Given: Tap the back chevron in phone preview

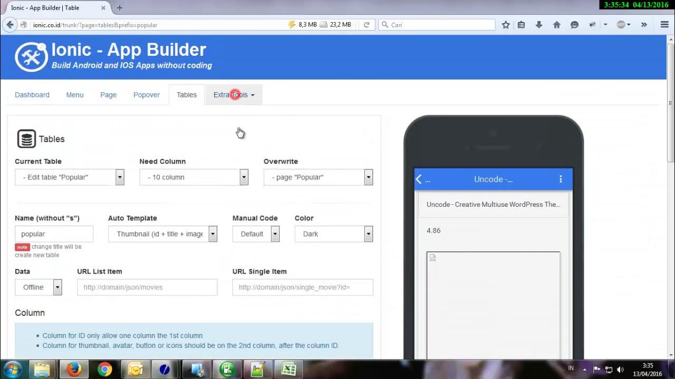Looking at the screenshot, I should [419, 179].
